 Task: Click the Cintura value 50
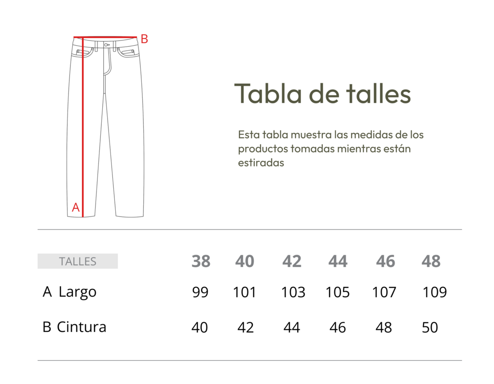pyautogui.click(x=430, y=327)
